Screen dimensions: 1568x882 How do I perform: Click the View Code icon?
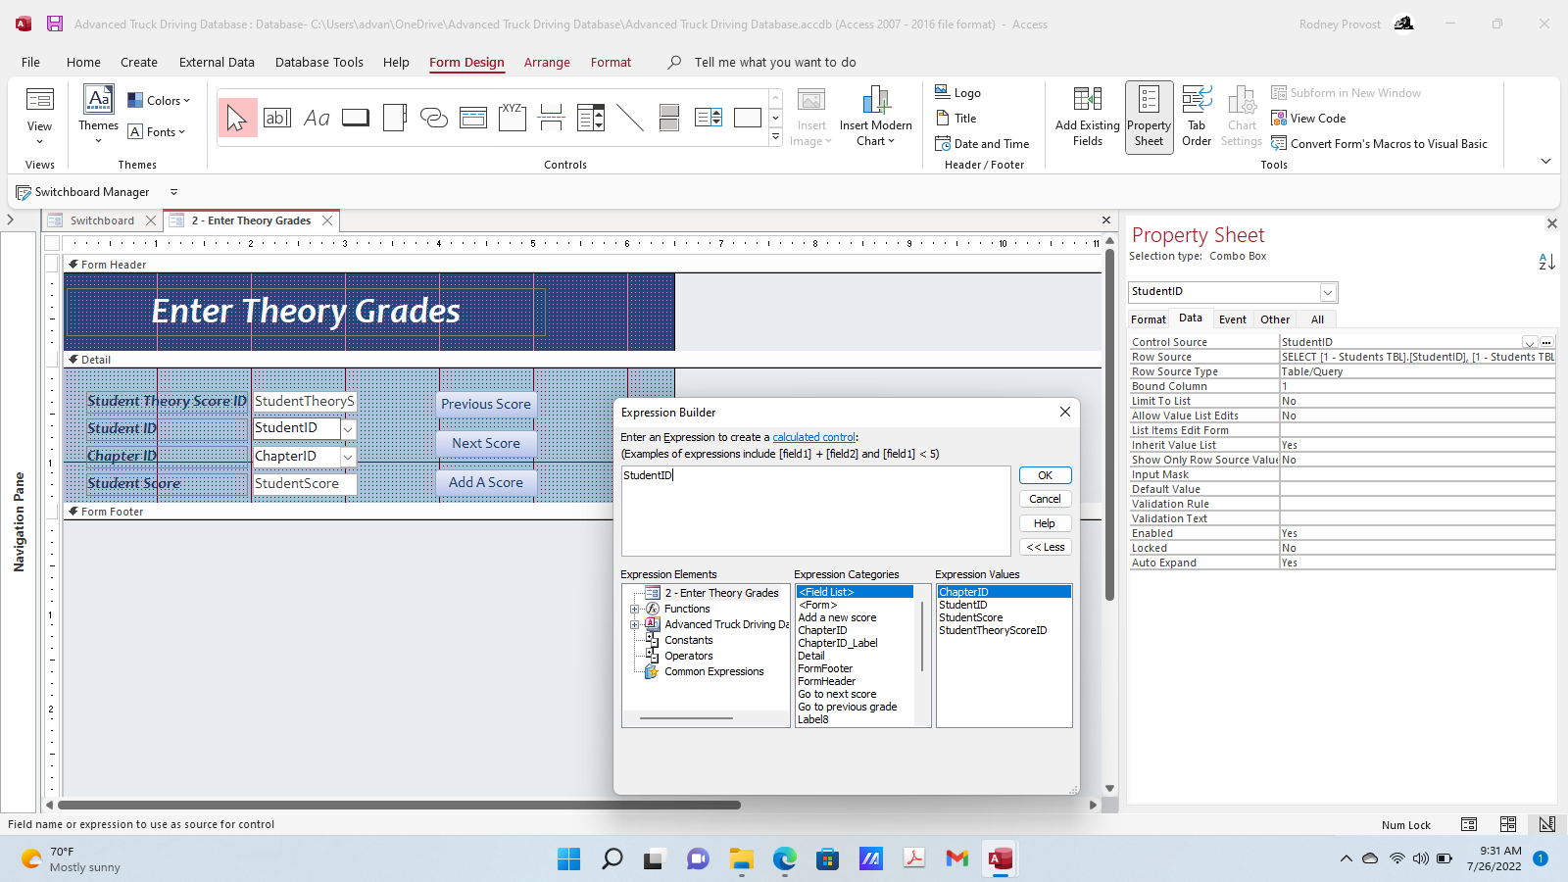point(1279,119)
